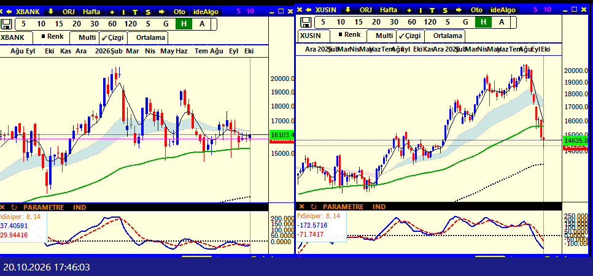Select the G daily period in XBANK window
The height and width of the screenshot is (276, 593).
pyautogui.click(x=166, y=24)
